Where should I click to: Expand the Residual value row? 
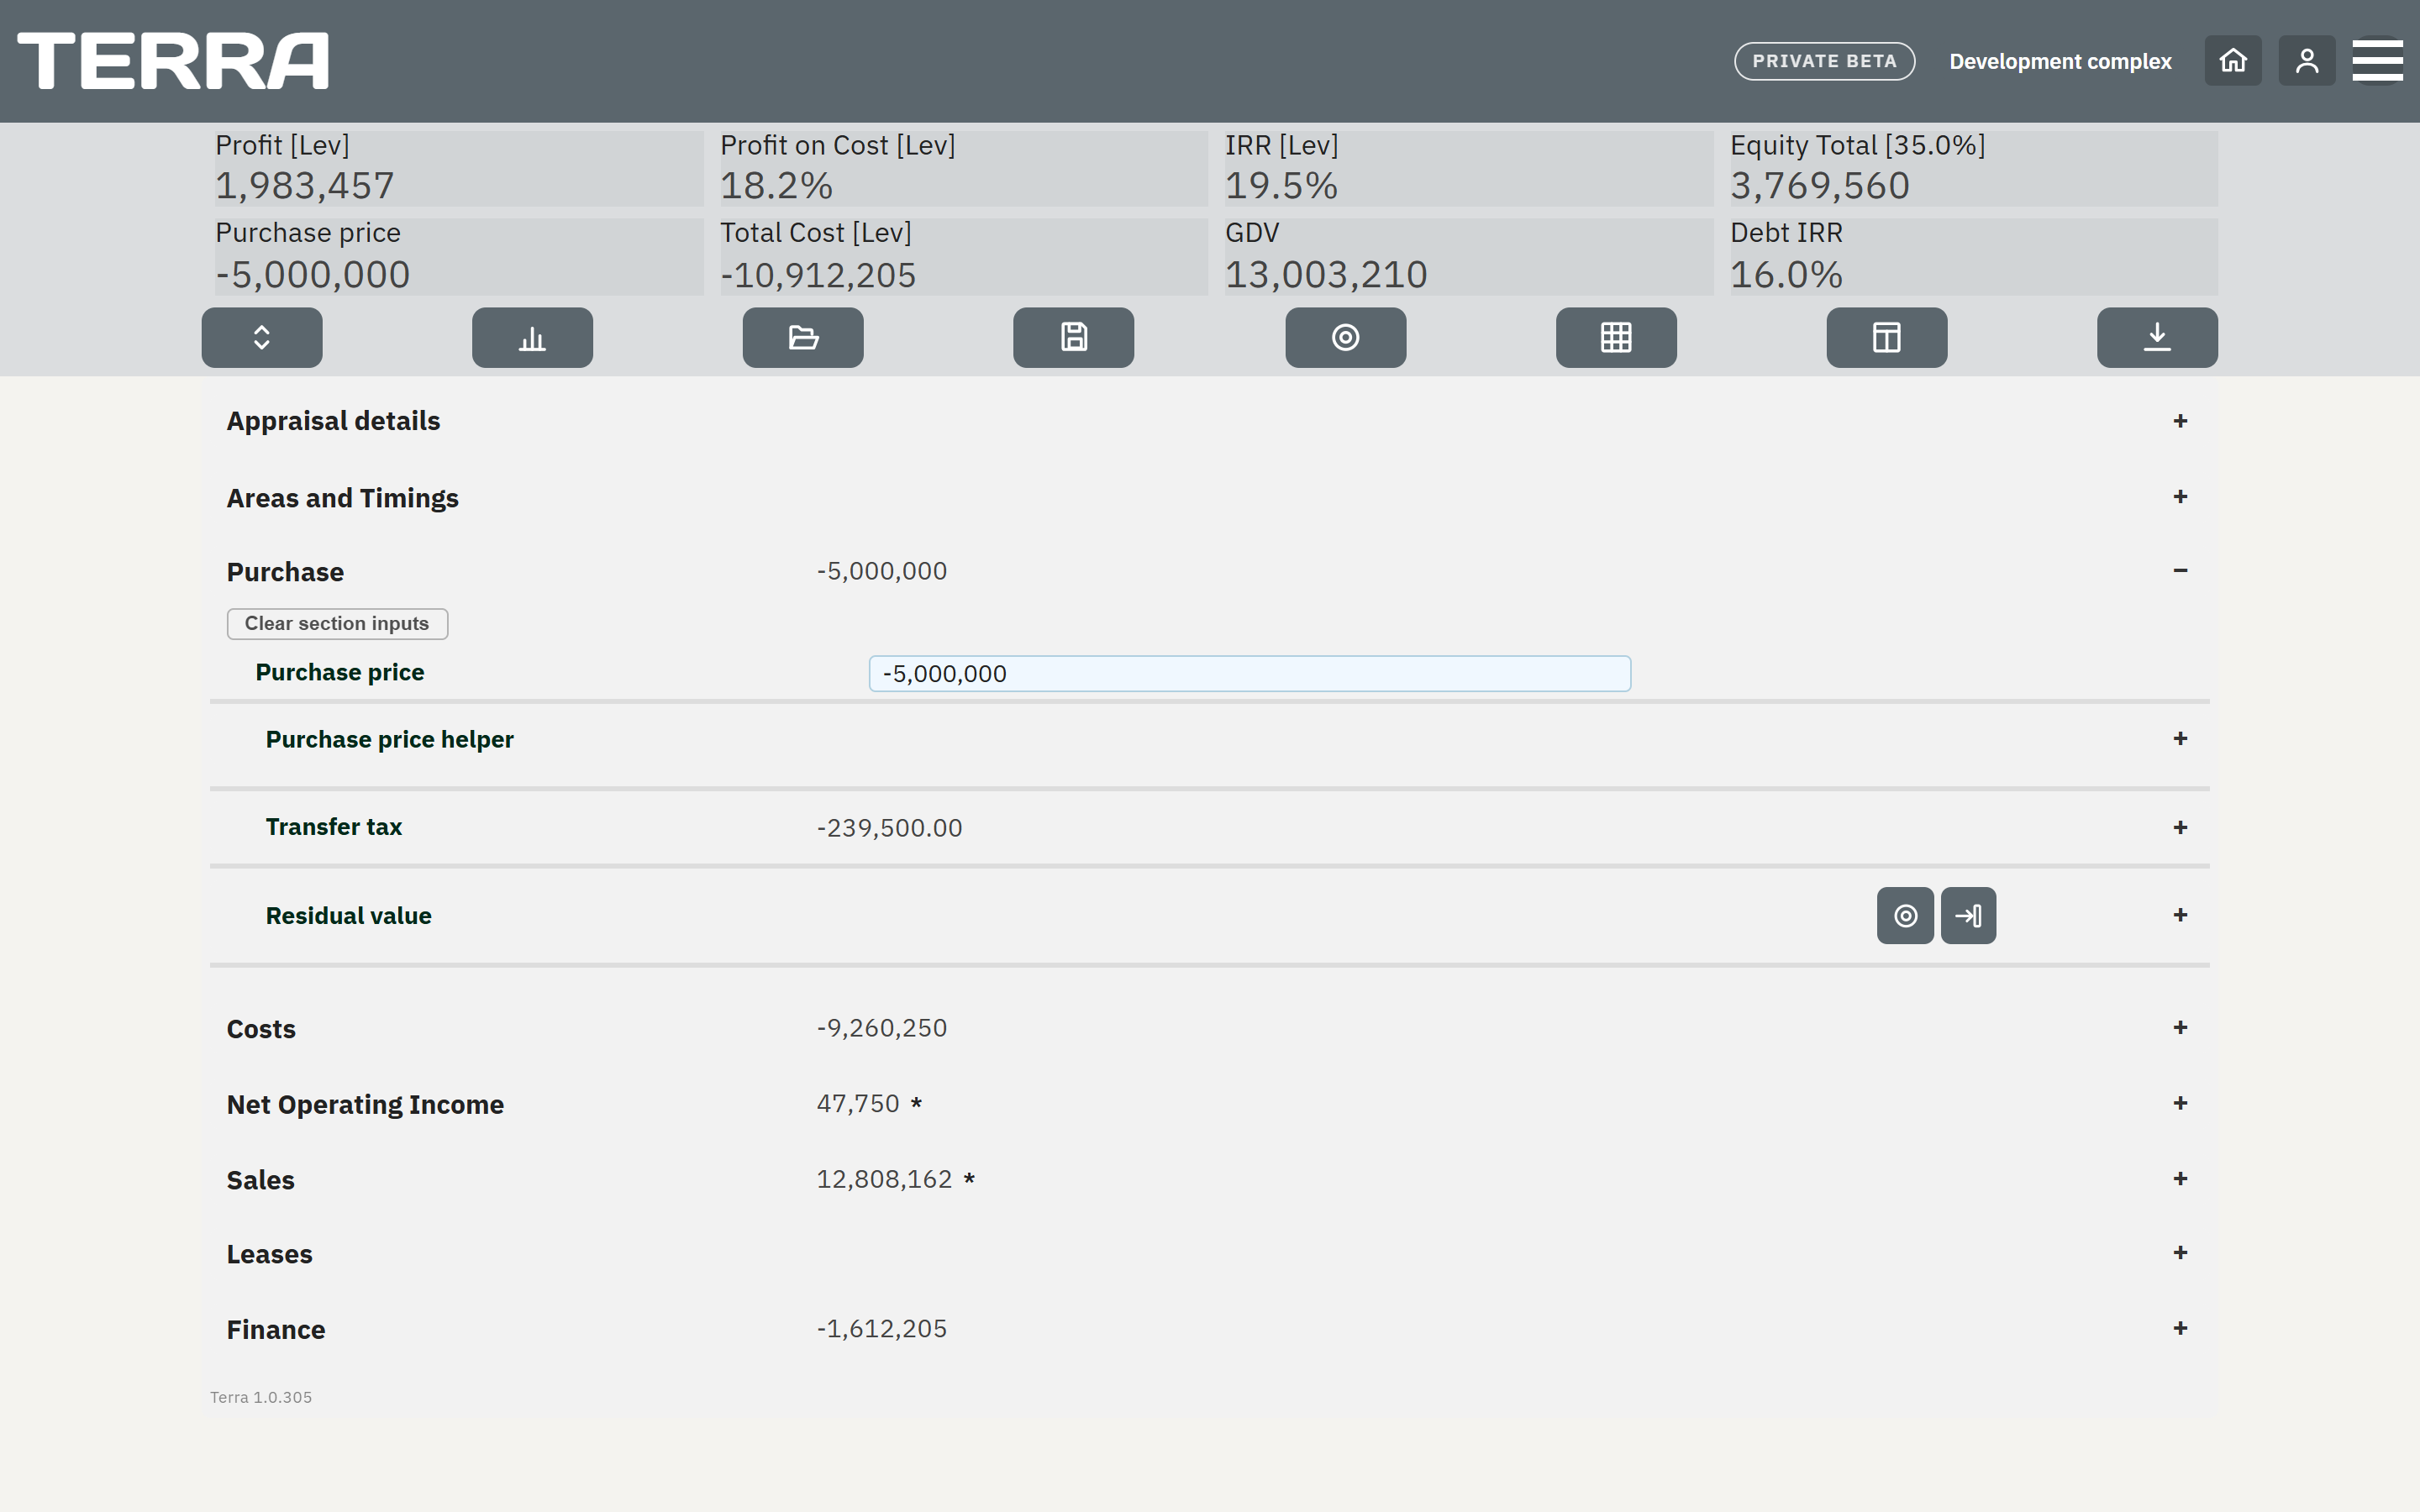[x=2180, y=915]
